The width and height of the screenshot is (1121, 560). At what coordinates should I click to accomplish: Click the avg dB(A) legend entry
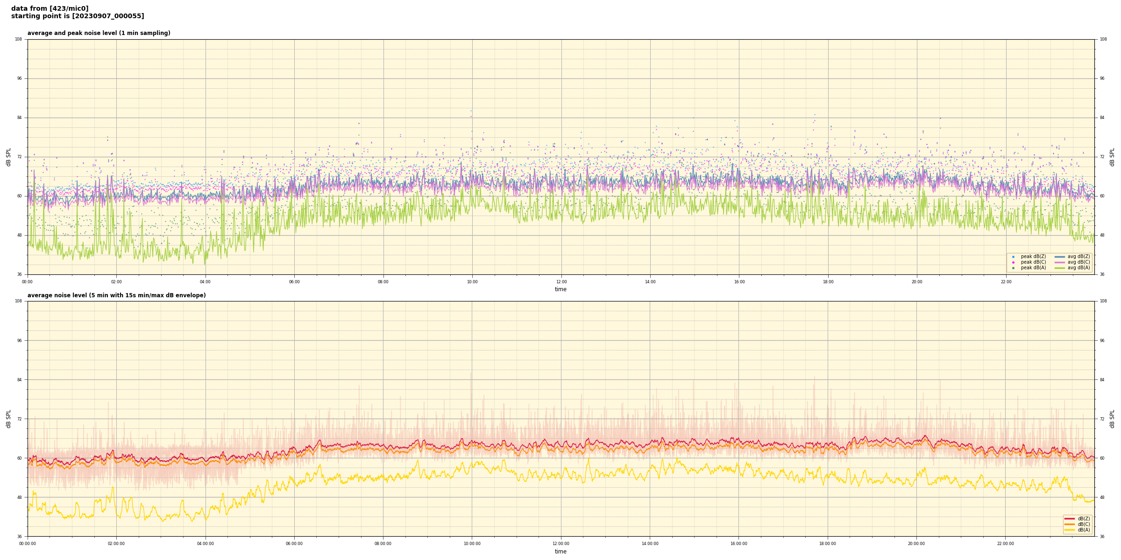[x=1078, y=268]
